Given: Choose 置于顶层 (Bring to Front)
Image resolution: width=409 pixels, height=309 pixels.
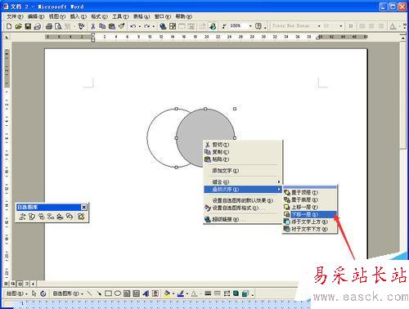Looking at the screenshot, I should pyautogui.click(x=310, y=192).
